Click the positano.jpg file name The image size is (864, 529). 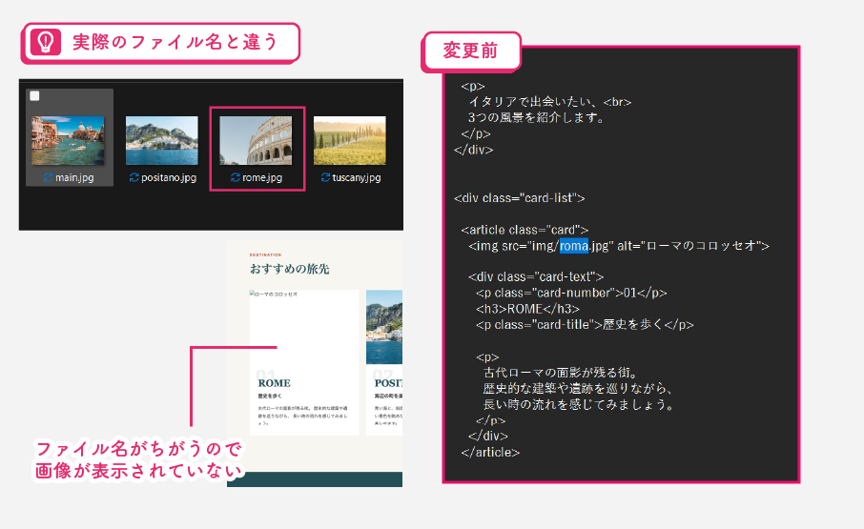pos(169,178)
